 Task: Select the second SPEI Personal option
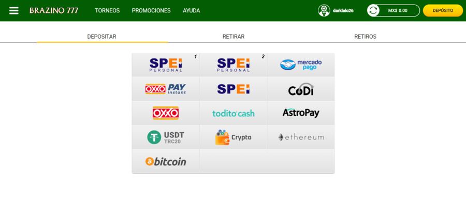pos(234,65)
